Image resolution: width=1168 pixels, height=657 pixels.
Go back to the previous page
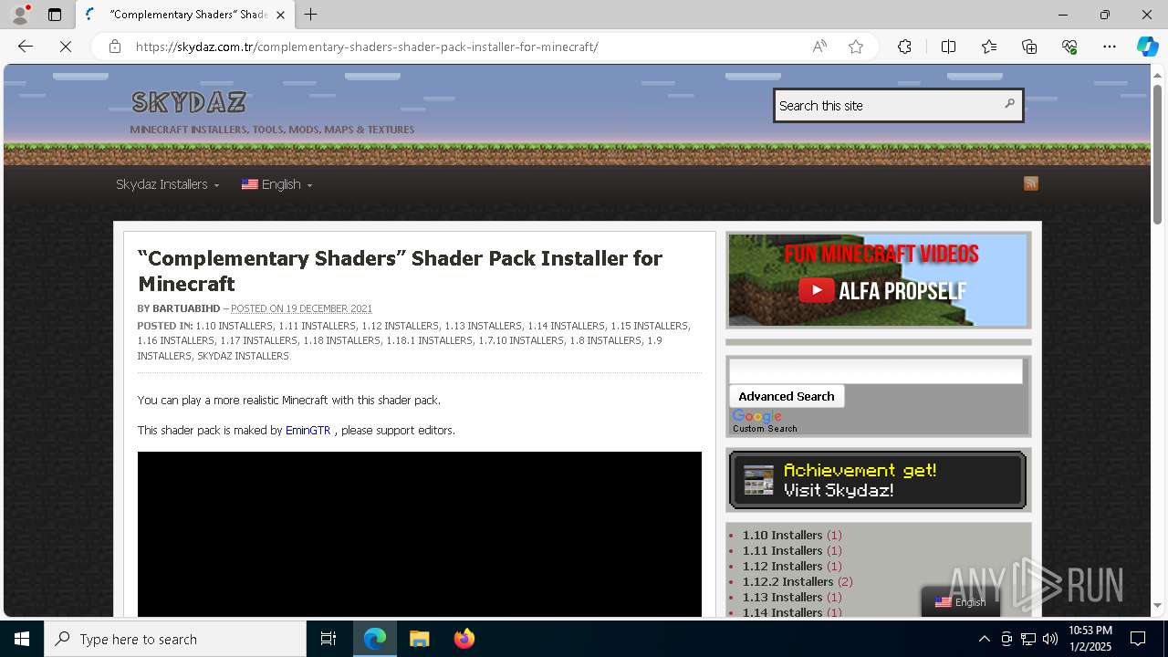pos(26,47)
